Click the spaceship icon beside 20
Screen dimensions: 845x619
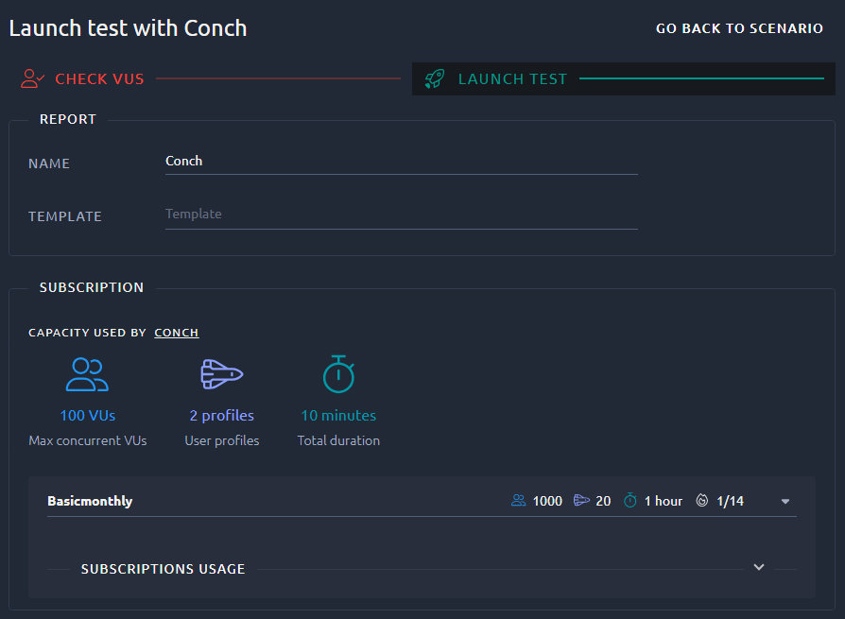point(581,501)
